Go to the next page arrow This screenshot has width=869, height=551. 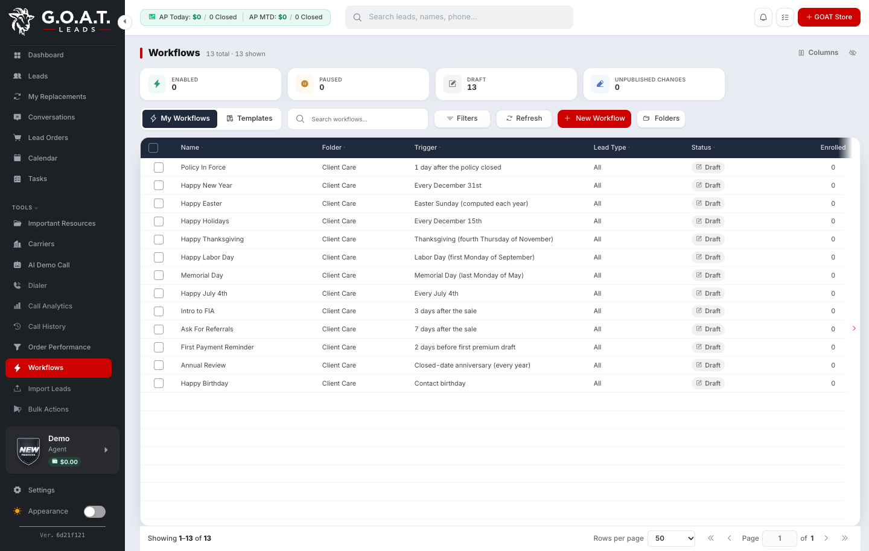[x=826, y=538]
